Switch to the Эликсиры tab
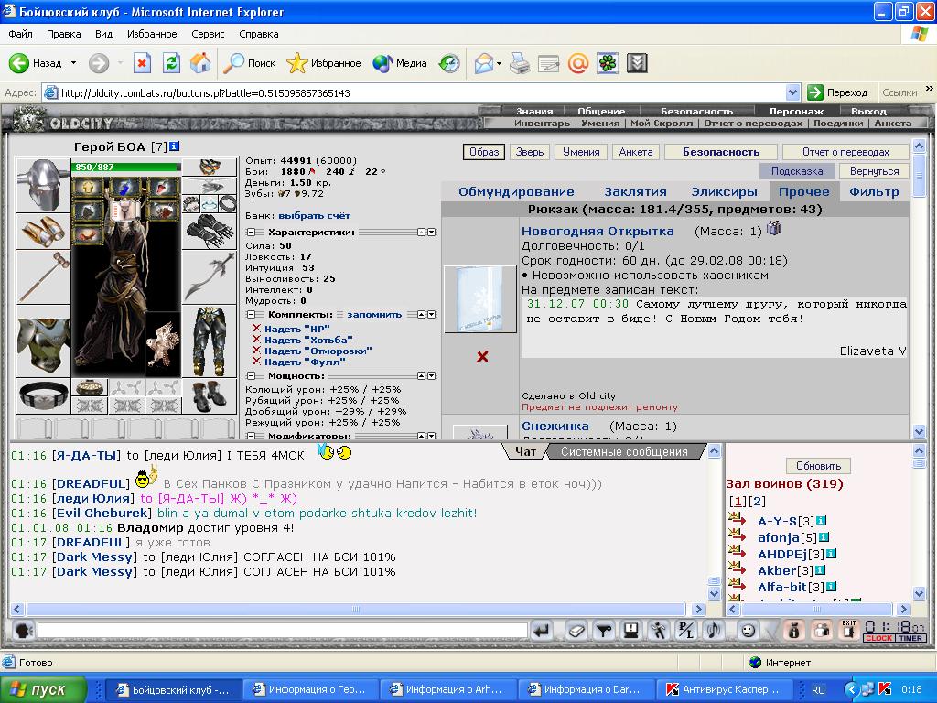This screenshot has width=937, height=703. point(725,192)
